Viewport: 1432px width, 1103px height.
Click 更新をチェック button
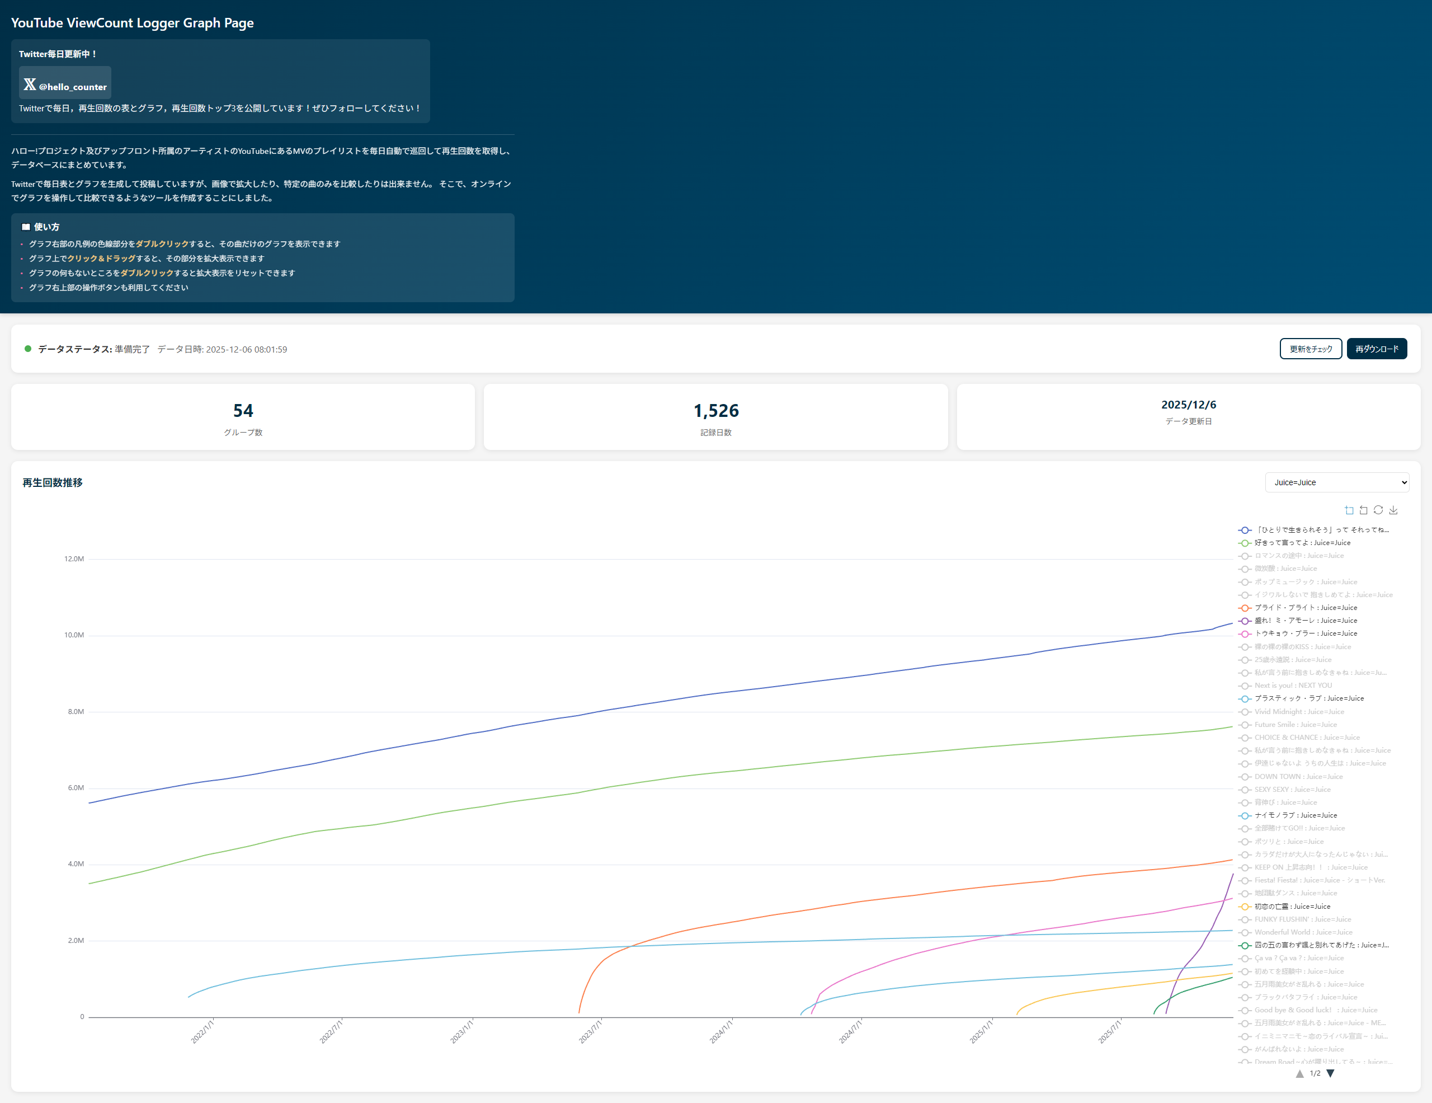1310,349
